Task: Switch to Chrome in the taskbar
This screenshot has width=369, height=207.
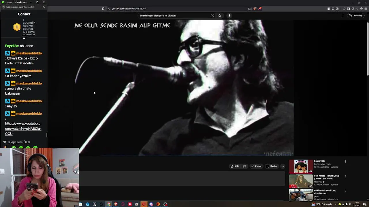Action: pyautogui.click(x=109, y=204)
